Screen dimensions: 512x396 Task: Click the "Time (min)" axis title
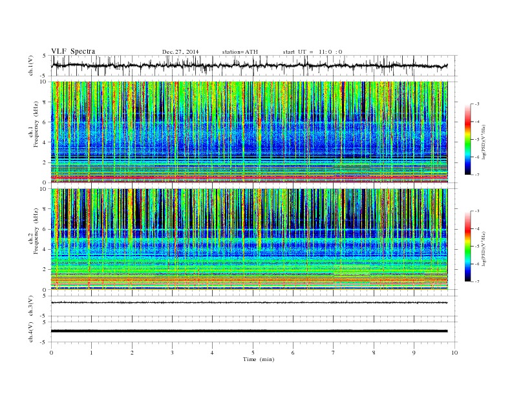coord(259,359)
